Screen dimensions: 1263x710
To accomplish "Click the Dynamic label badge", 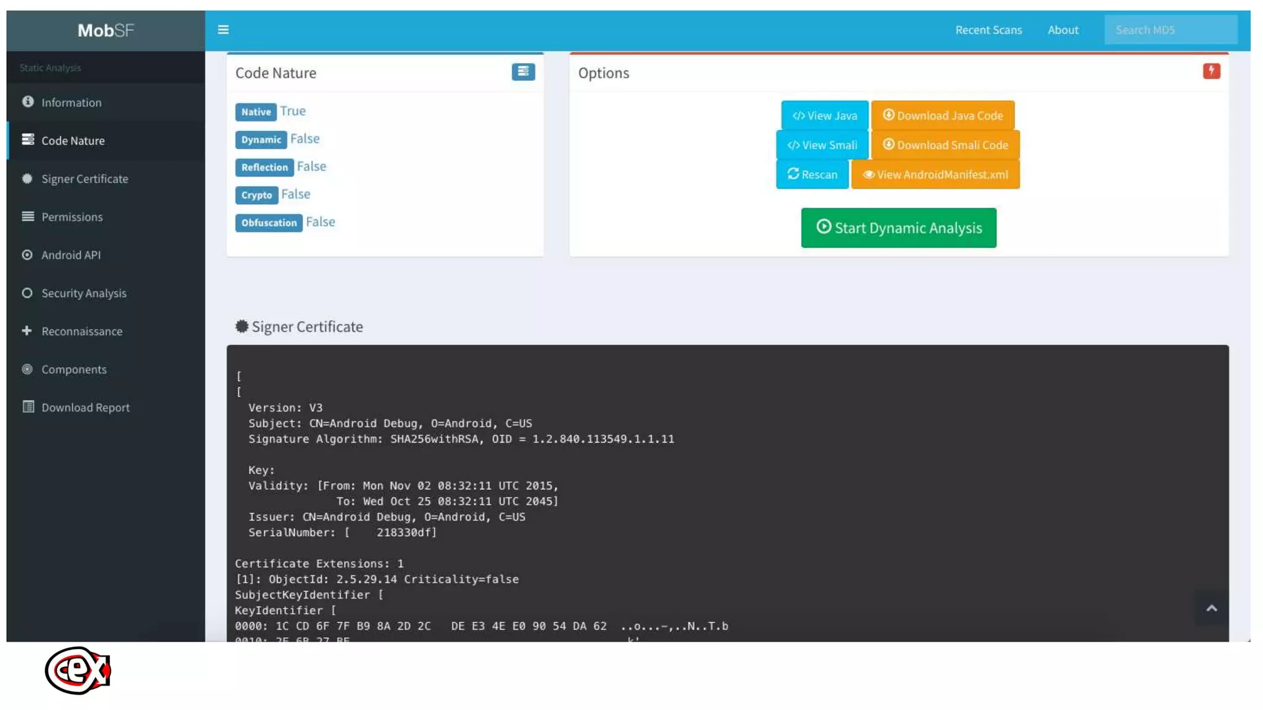I will point(261,139).
